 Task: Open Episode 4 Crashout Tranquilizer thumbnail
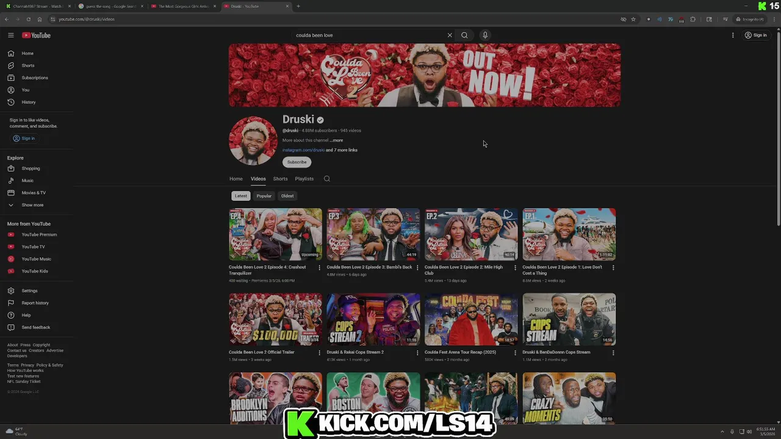click(275, 234)
